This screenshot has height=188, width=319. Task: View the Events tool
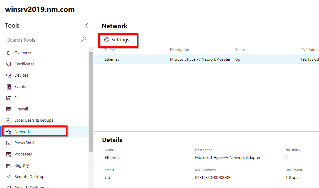pos(20,86)
